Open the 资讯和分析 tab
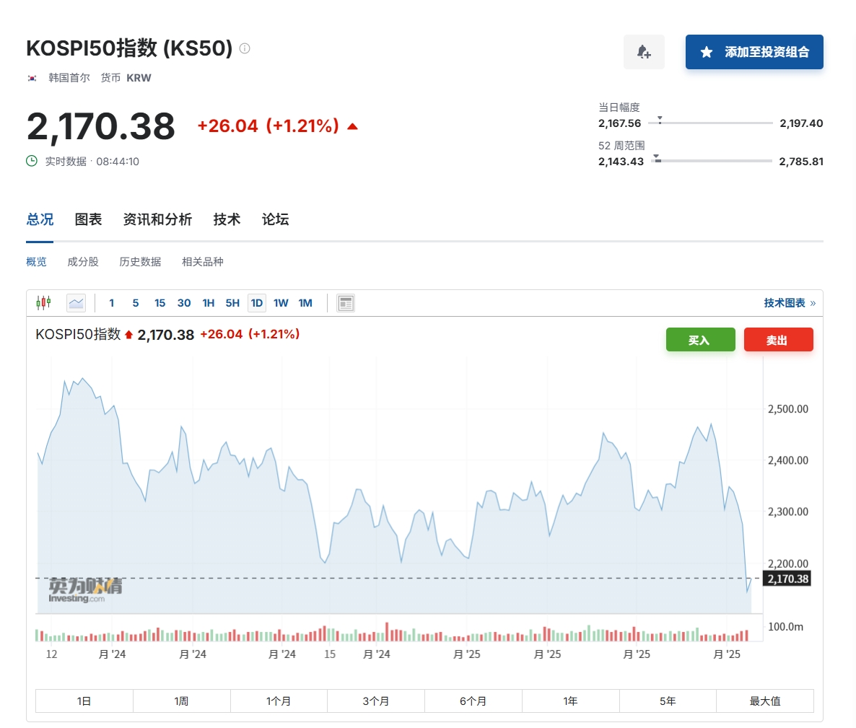The image size is (856, 728). (157, 219)
